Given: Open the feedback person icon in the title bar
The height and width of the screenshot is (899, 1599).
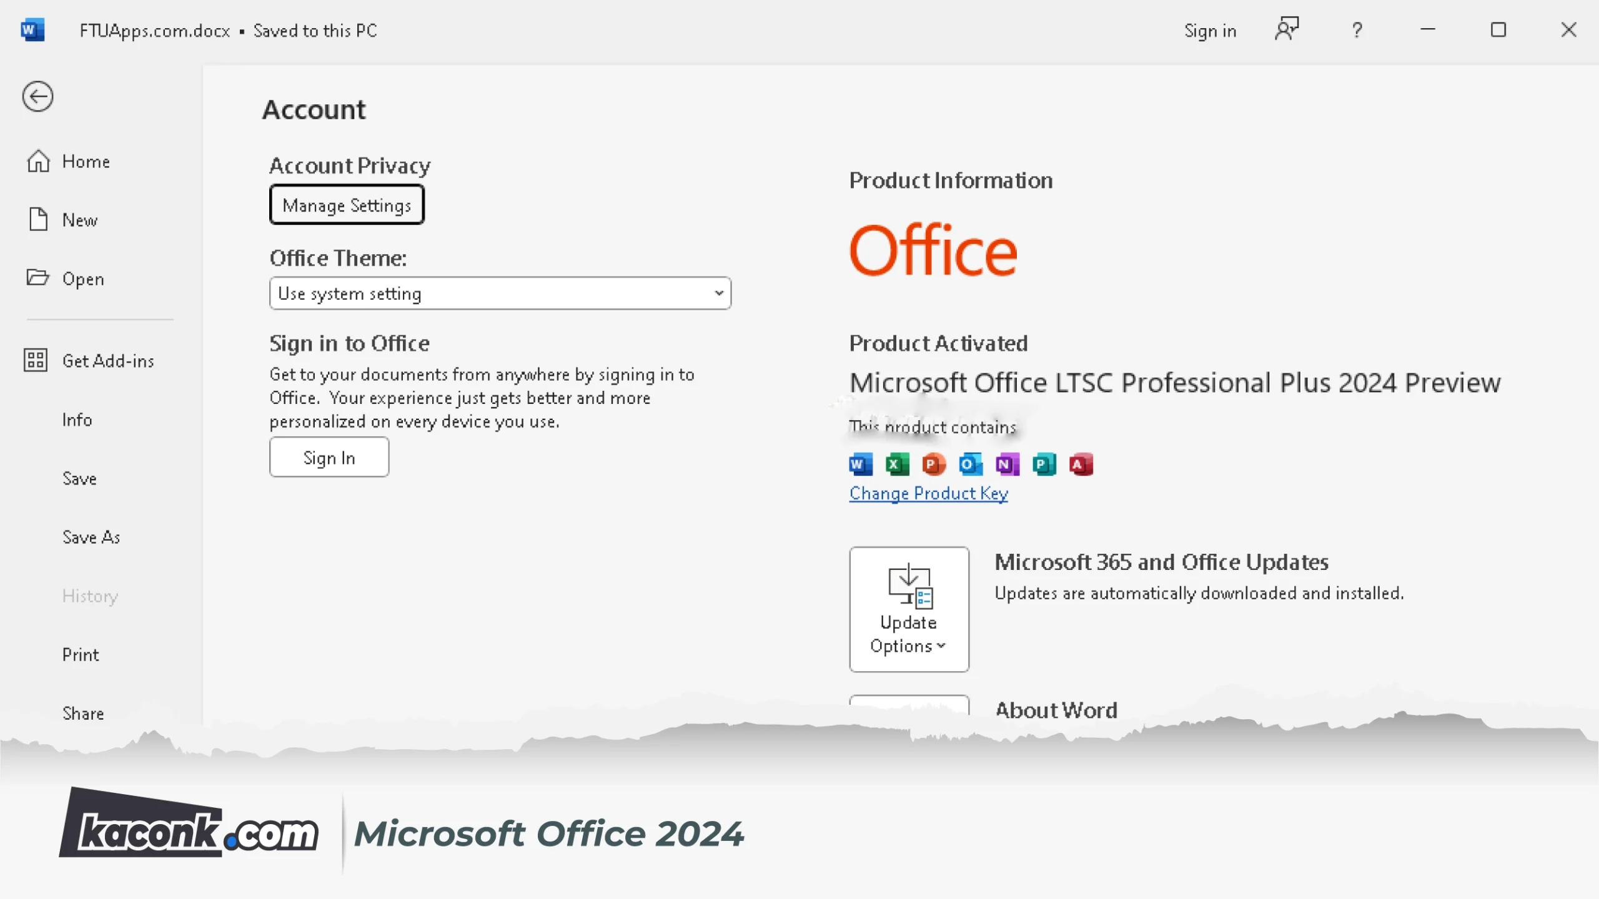Looking at the screenshot, I should tap(1287, 29).
